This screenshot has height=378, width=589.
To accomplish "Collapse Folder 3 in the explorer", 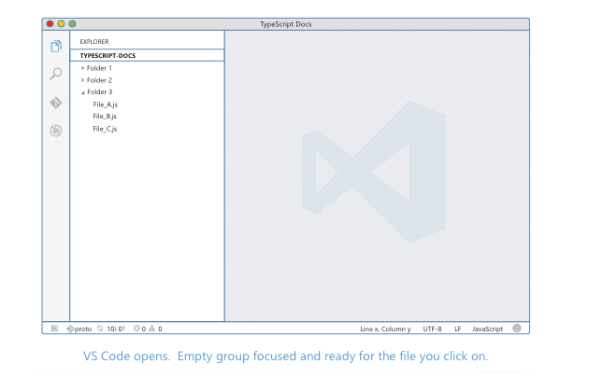I will (x=97, y=91).
